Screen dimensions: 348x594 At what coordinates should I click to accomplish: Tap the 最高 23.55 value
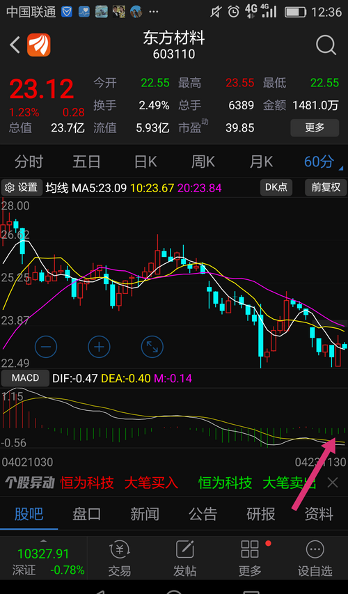(239, 83)
